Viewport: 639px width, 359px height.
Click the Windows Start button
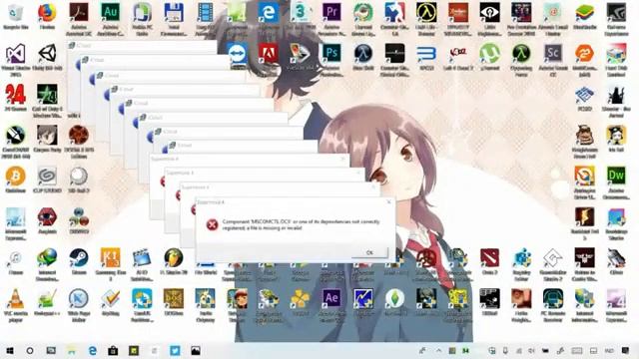click(10, 350)
